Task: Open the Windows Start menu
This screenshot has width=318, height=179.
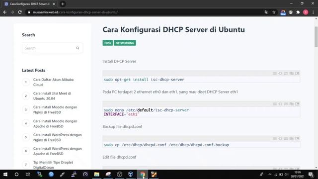Action: 5,175
